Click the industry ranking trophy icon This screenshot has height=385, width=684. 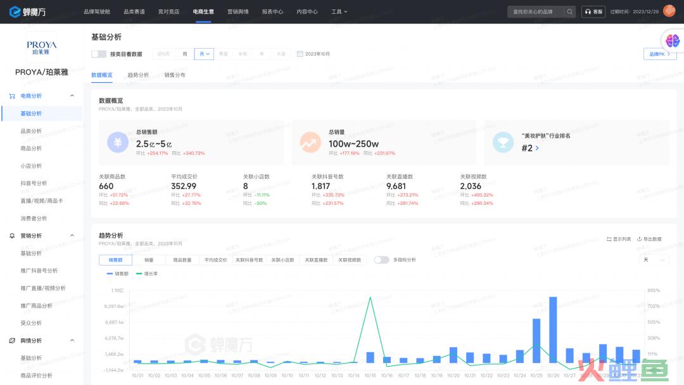point(503,142)
